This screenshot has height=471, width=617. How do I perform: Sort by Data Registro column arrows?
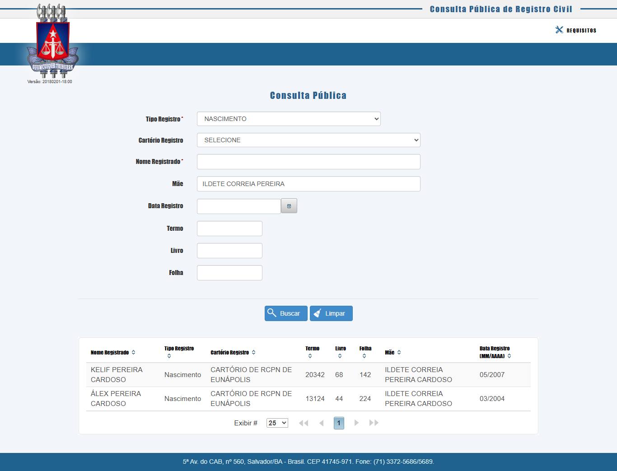509,356
